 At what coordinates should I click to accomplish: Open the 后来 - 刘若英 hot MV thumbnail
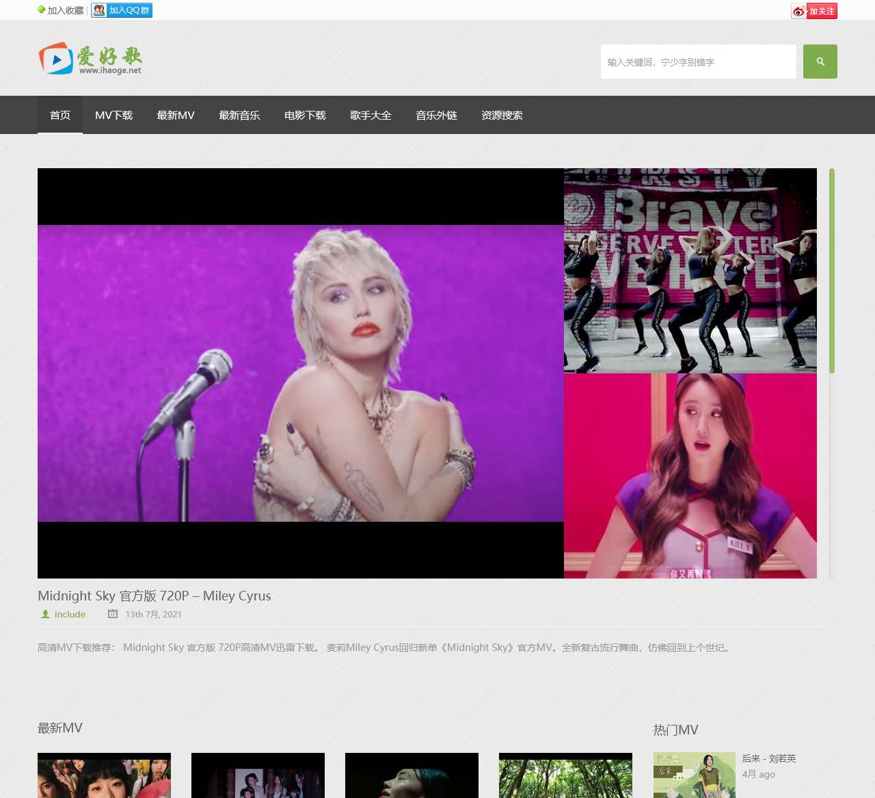coord(694,775)
